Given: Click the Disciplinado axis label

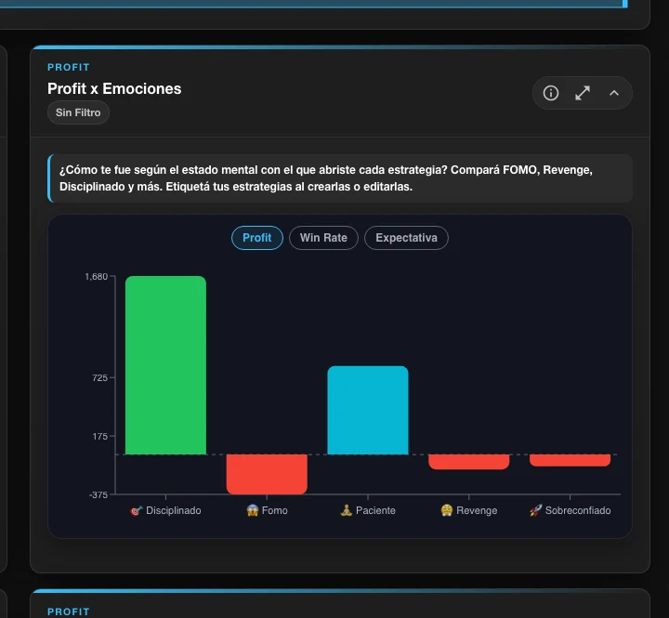Looking at the screenshot, I should [173, 510].
